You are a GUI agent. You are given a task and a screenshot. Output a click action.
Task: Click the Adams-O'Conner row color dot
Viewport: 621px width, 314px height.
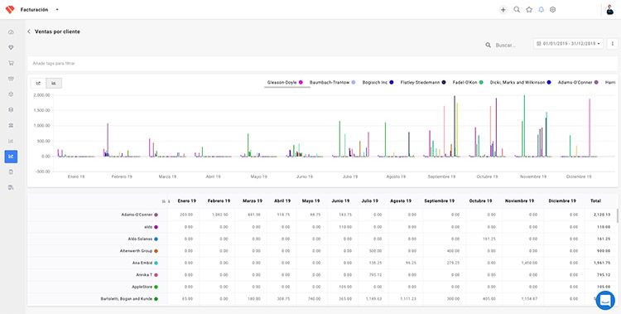click(156, 215)
